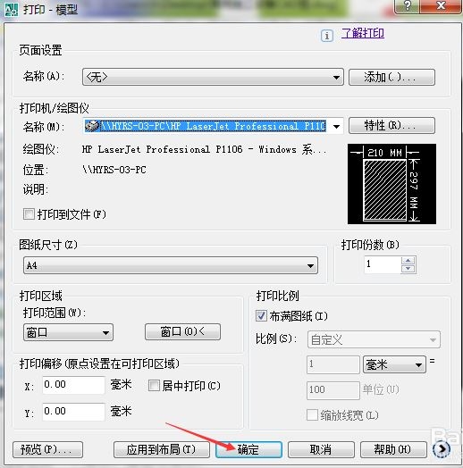This screenshot has height=468, width=463.
Task: Click the paper preview thumbnail
Action: [391, 184]
